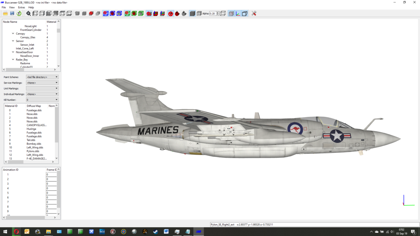Open the File menu
The width and height of the screenshot is (420, 236).
tap(4, 8)
